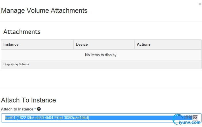Viewport: 202px width, 127px height.
Task: Click the Manage Volume Attachments title
Action: (44, 11)
